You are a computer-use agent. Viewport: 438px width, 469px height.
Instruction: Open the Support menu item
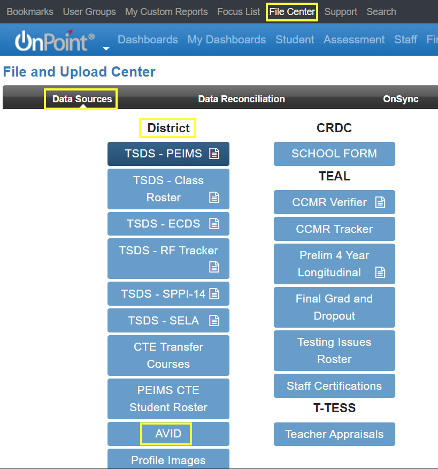(x=341, y=12)
